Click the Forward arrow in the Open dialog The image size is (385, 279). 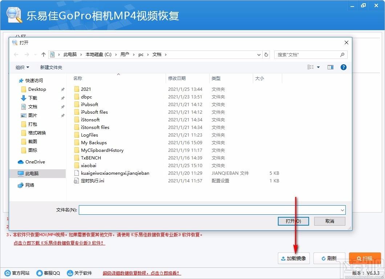click(27, 54)
